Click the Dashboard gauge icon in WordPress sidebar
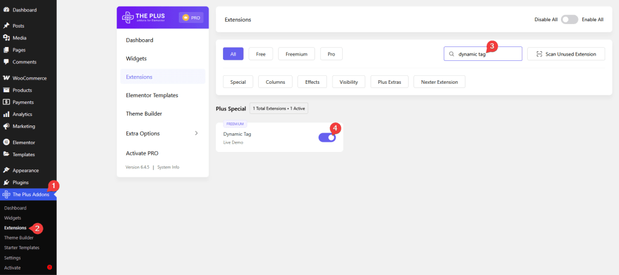This screenshot has height=275, width=619. click(6, 10)
